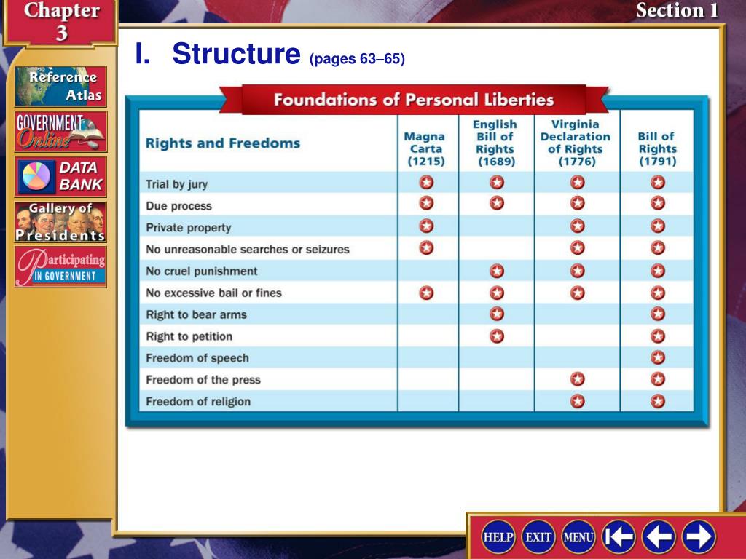Screen dimensions: 746x559
Task: Click the Freedom of the press label
Action: click(203, 380)
